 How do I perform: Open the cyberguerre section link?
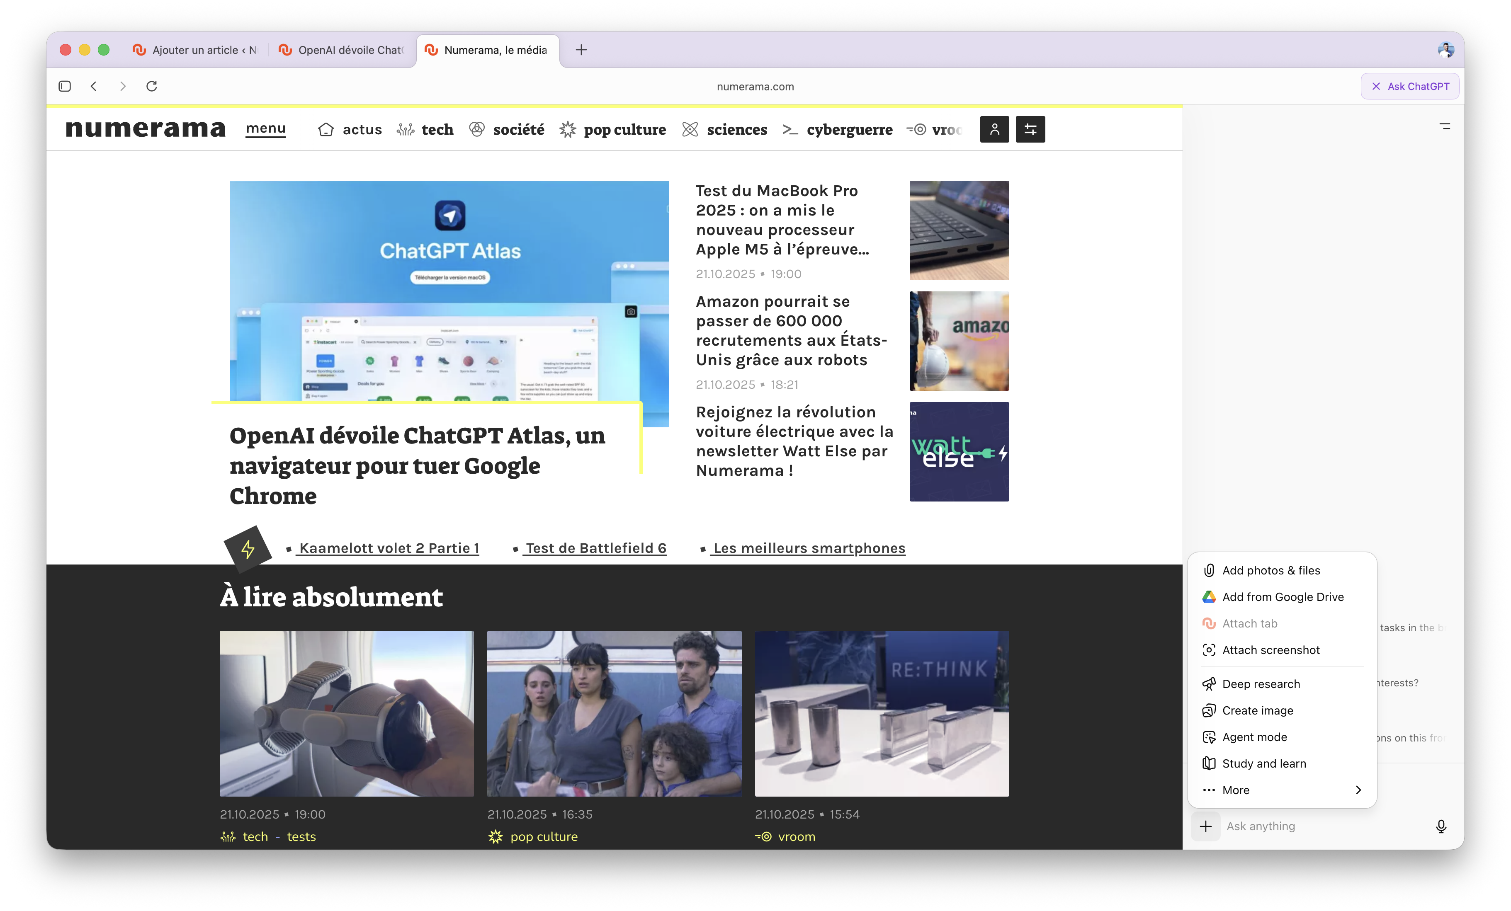pos(849,130)
